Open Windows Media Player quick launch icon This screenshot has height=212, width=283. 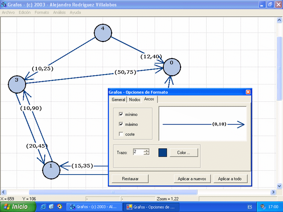[59, 207]
